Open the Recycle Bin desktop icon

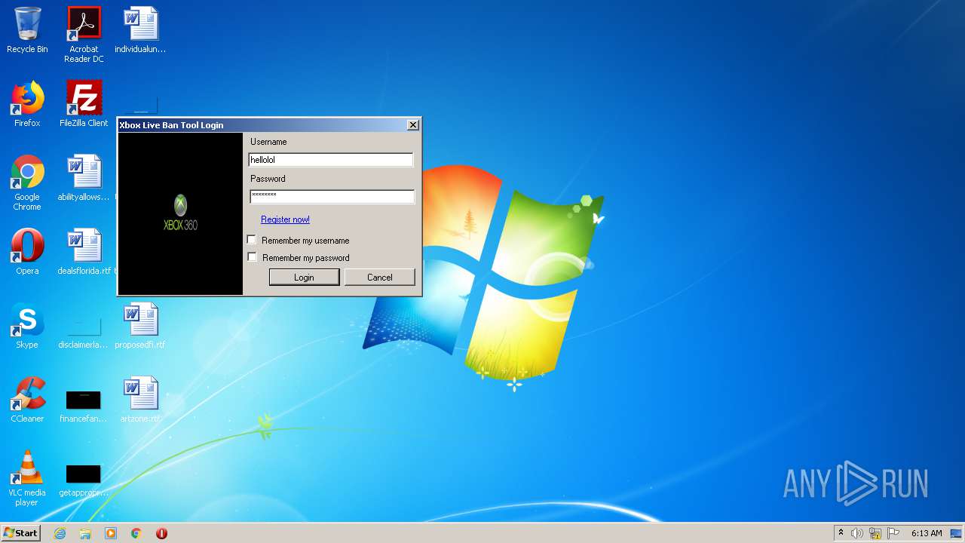coord(27,30)
